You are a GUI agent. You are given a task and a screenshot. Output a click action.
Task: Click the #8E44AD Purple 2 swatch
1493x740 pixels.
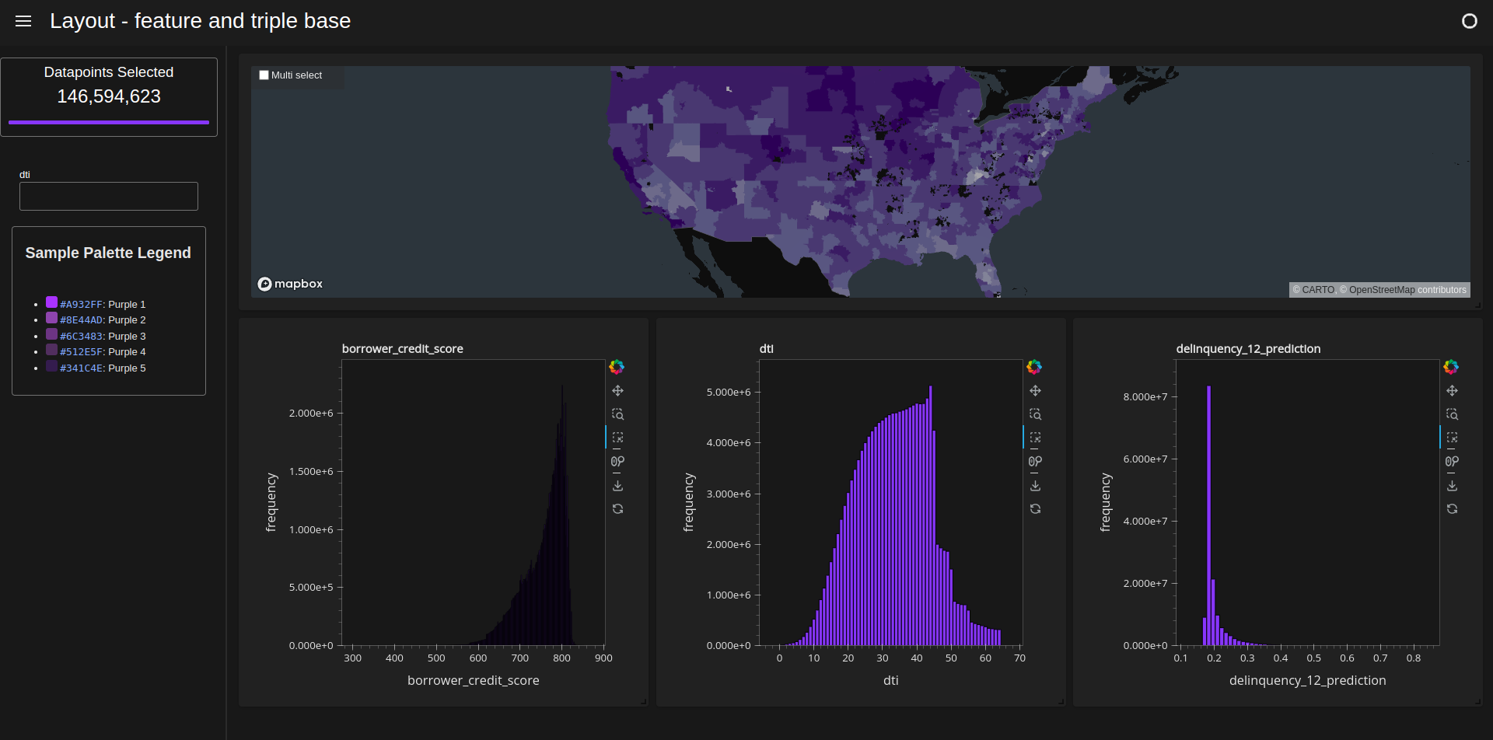click(x=51, y=318)
